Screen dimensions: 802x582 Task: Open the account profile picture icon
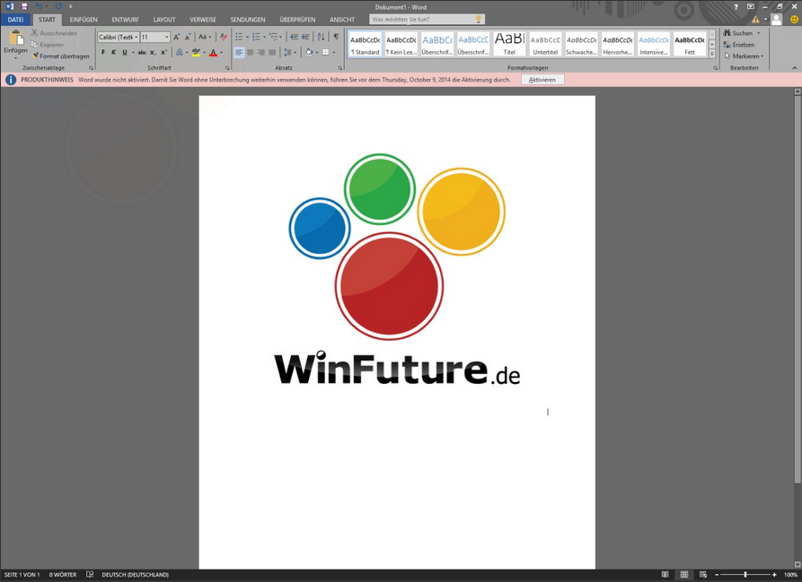(777, 20)
